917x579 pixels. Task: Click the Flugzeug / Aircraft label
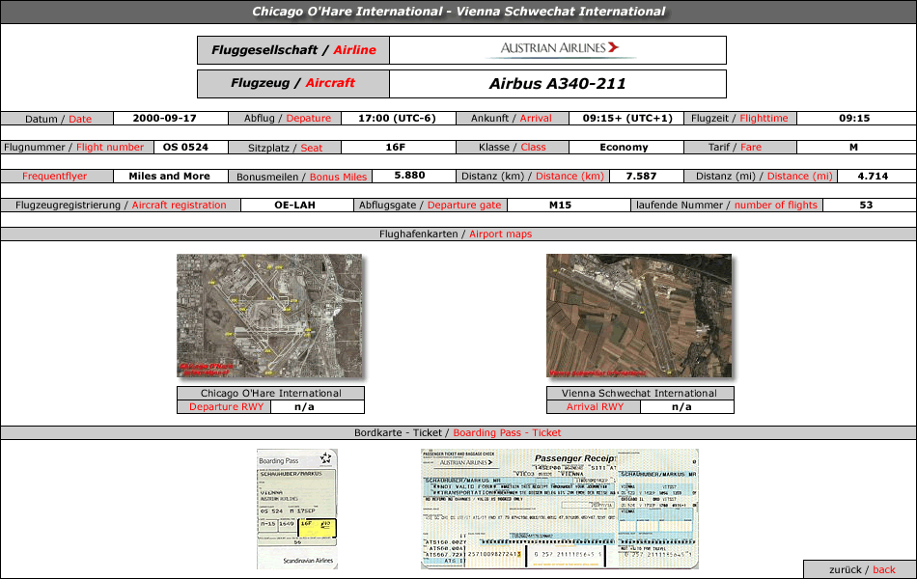click(x=293, y=84)
